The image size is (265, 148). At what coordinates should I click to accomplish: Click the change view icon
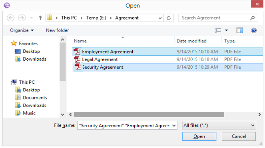[218, 30]
